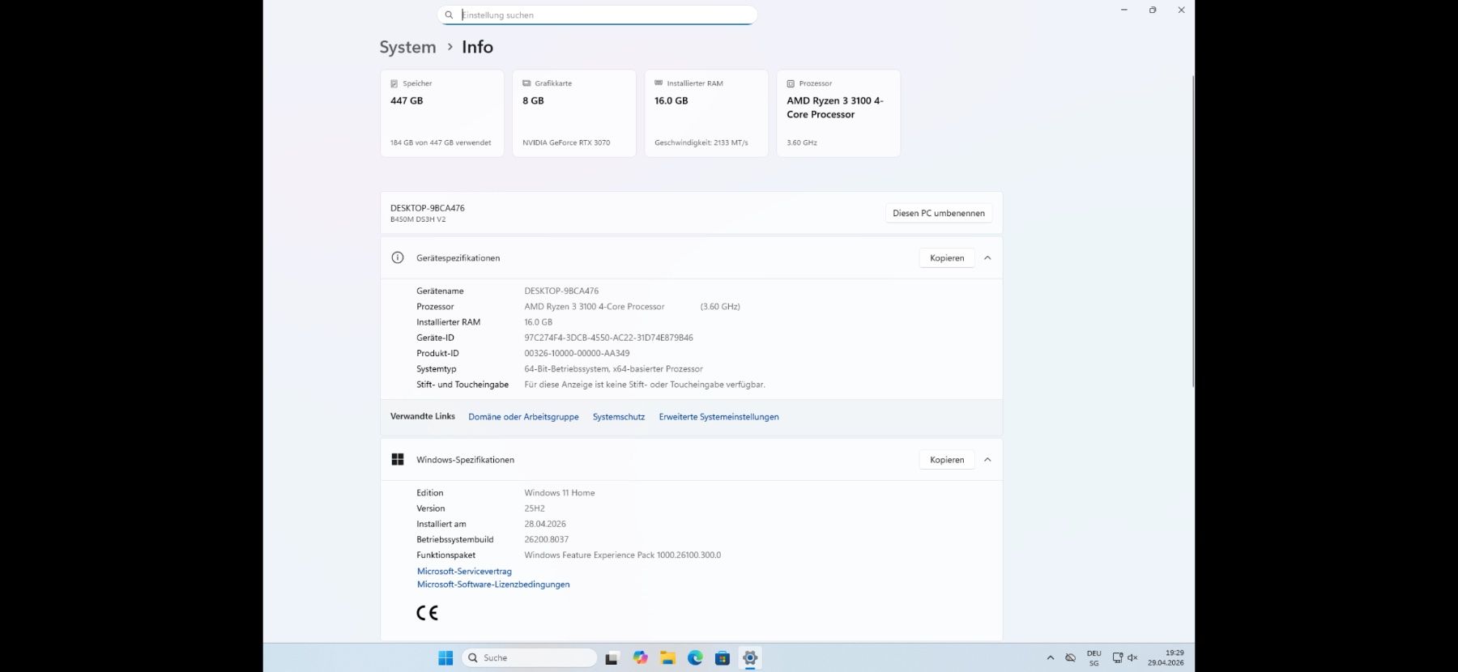This screenshot has width=1458, height=672.
Task: Select the Geräte-ID value text
Action: pos(608,338)
